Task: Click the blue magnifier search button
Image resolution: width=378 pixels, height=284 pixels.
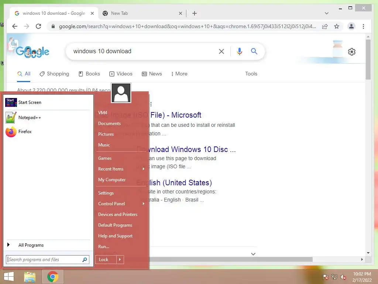Action: 254,51
